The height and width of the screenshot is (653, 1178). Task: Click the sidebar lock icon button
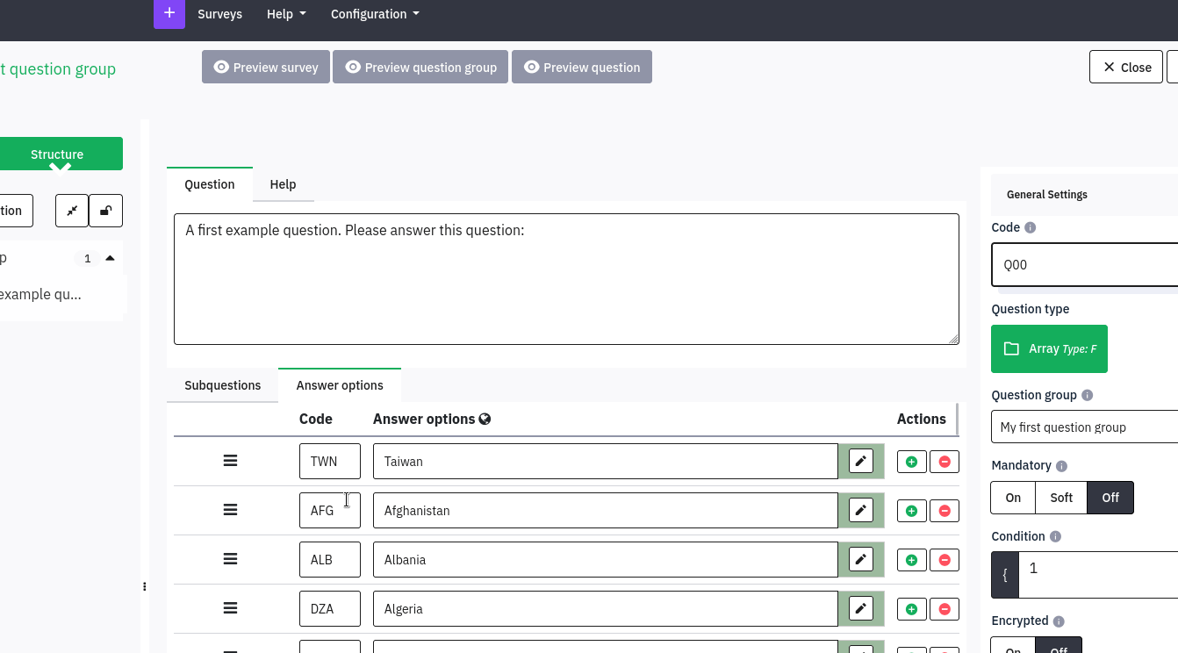(106, 211)
